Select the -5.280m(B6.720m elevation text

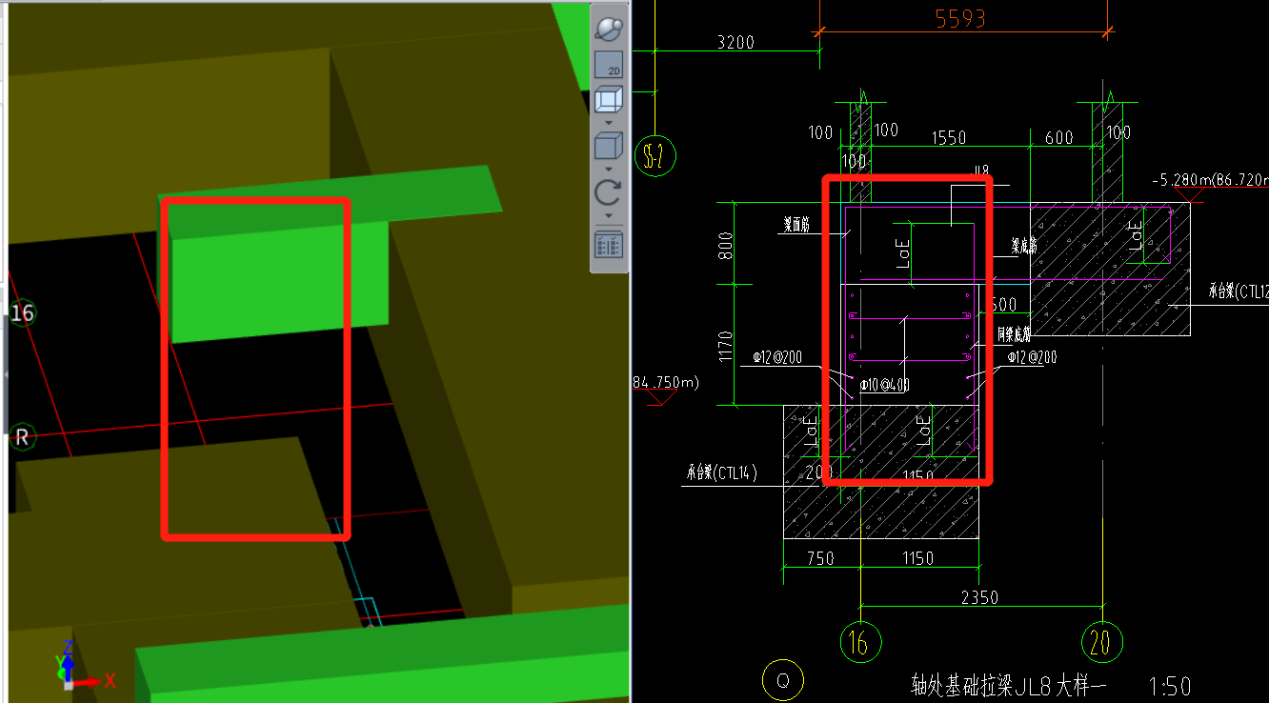coord(1210,179)
